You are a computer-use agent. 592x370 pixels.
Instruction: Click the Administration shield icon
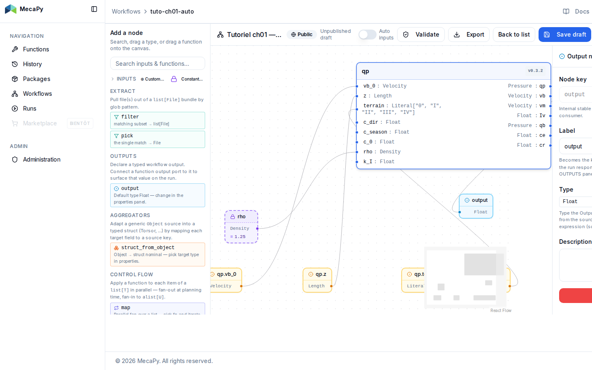coord(15,160)
